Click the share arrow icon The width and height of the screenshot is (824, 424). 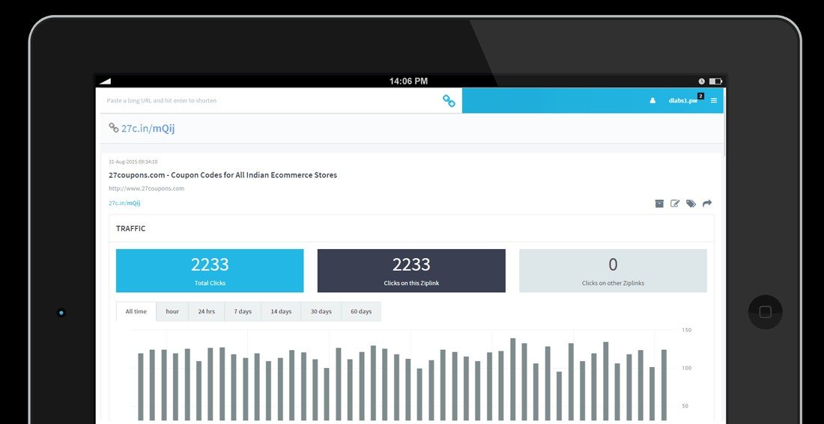point(707,203)
